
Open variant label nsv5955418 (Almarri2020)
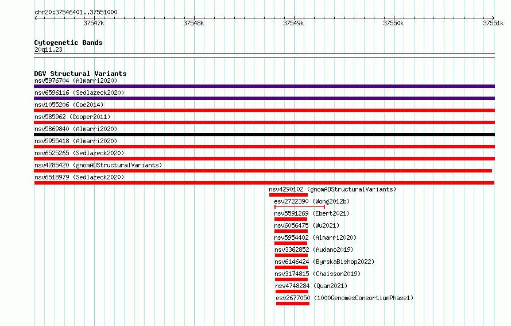(x=76, y=141)
